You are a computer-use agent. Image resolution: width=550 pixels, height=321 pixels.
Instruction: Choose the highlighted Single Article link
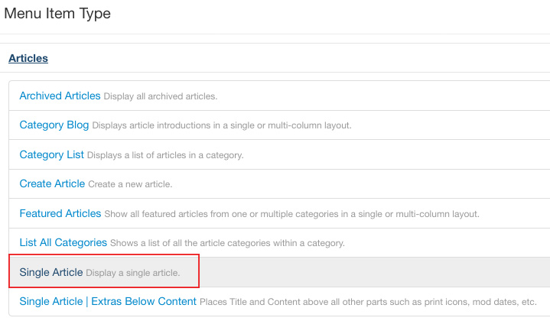[51, 272]
